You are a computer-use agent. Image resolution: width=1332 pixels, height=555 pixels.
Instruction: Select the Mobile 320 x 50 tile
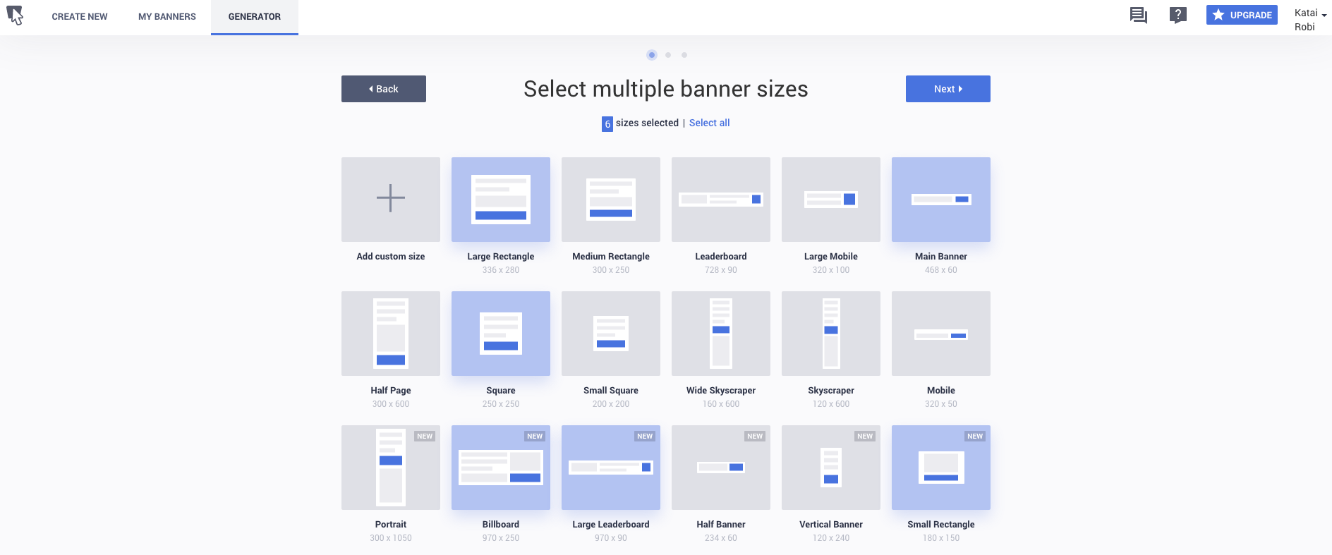(941, 334)
